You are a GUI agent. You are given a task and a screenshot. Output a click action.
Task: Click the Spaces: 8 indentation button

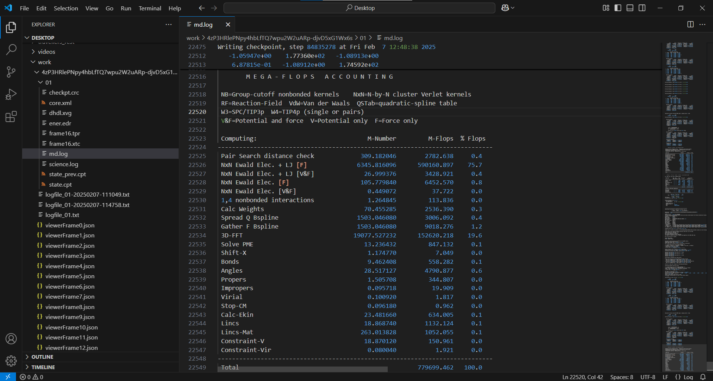coord(622,377)
